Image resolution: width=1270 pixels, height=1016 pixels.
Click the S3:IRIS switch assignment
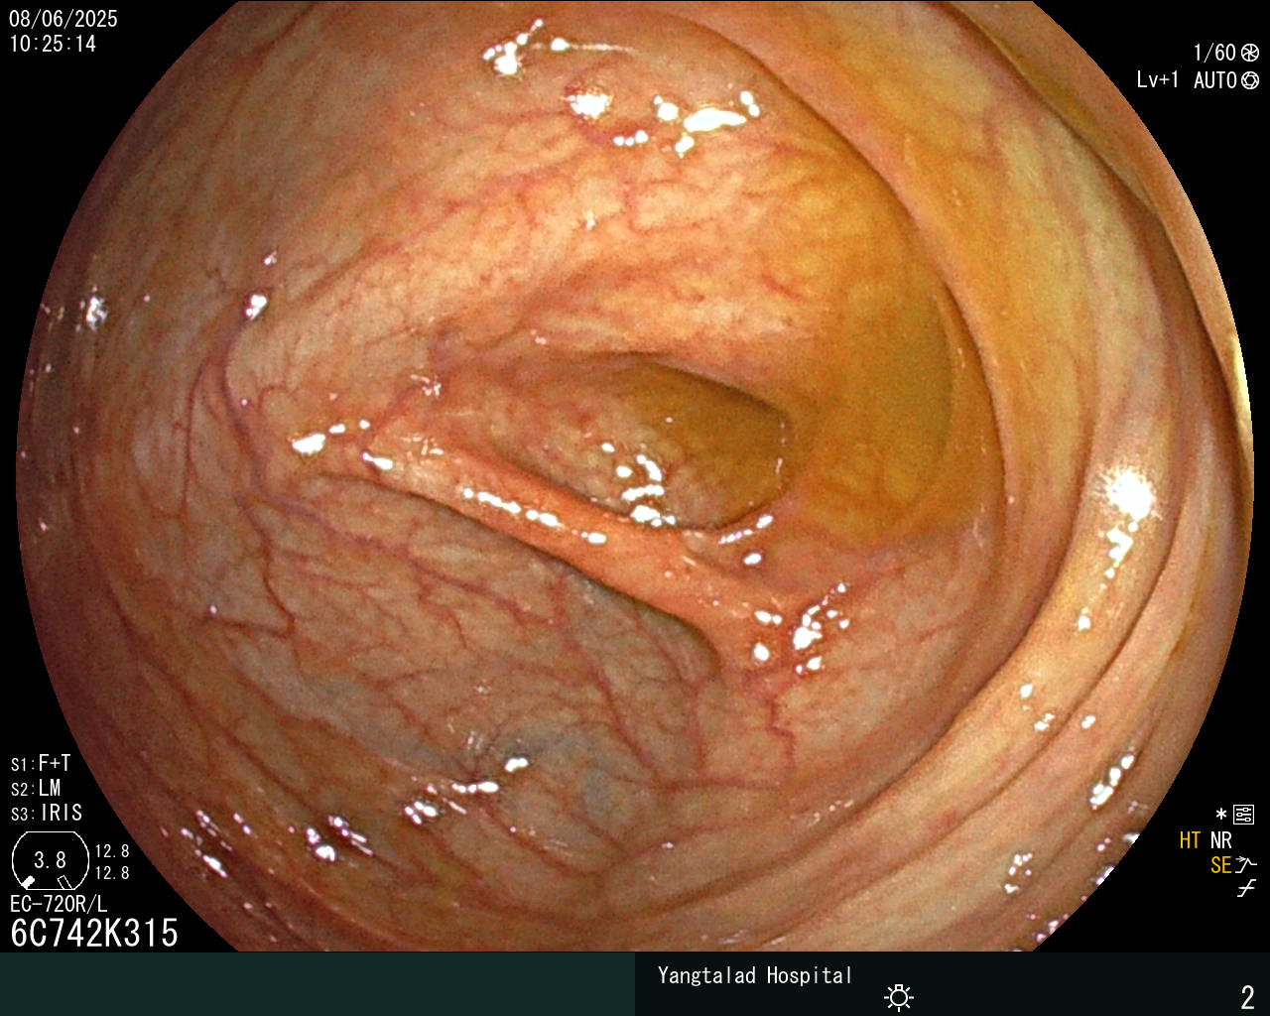click(47, 813)
